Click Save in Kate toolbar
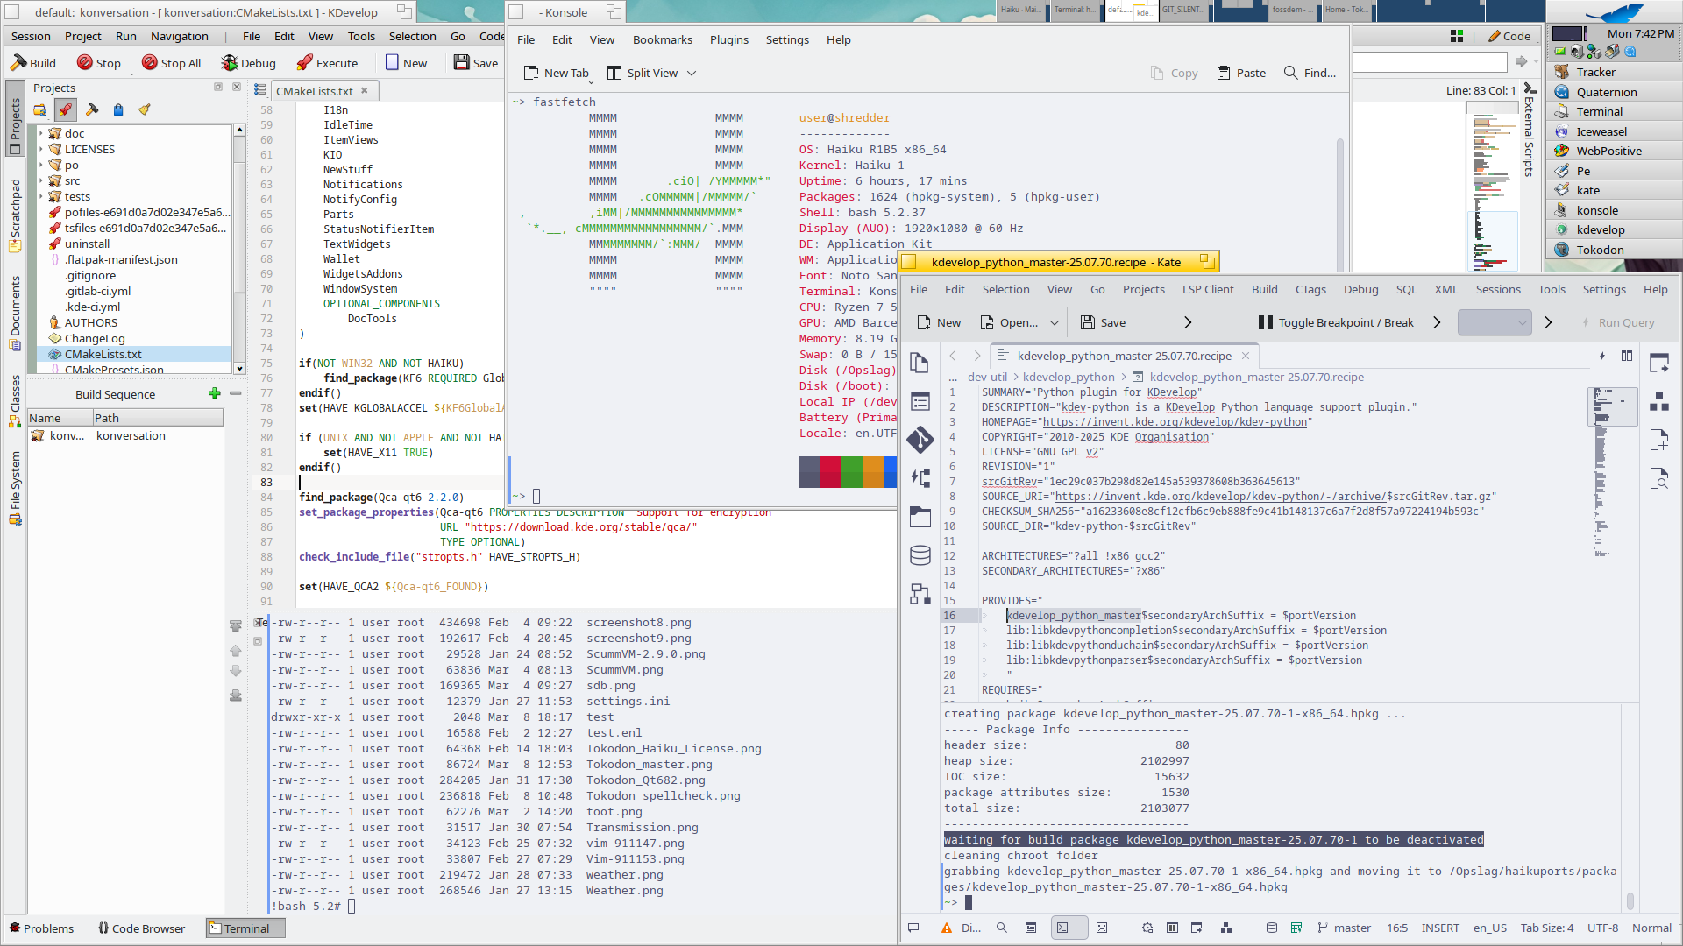1683x946 pixels. [1103, 322]
